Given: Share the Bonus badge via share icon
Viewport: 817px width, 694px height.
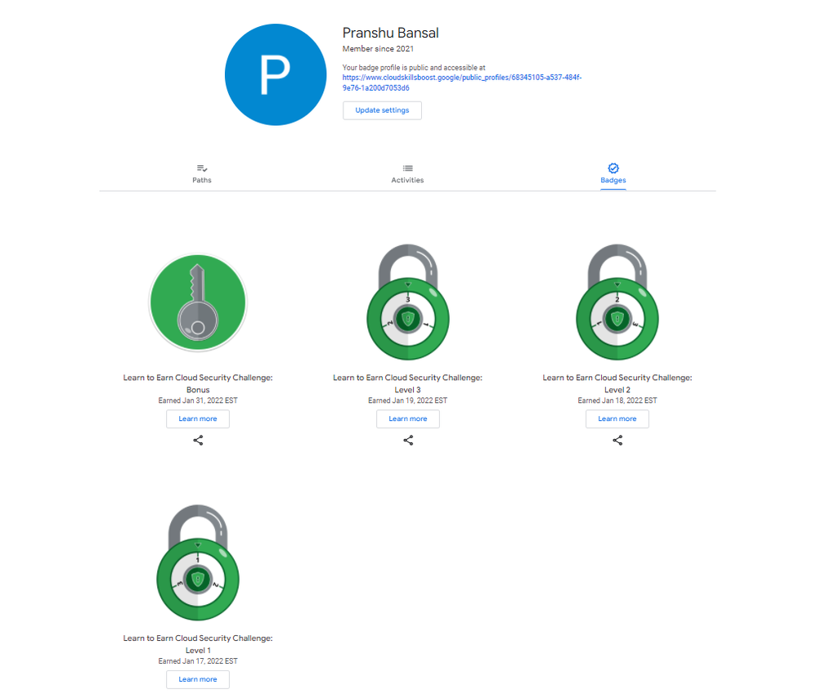Looking at the screenshot, I should pos(198,441).
